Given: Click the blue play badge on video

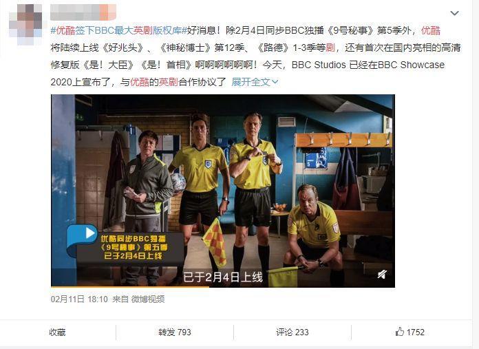Looking at the screenshot, I should [x=82, y=236].
